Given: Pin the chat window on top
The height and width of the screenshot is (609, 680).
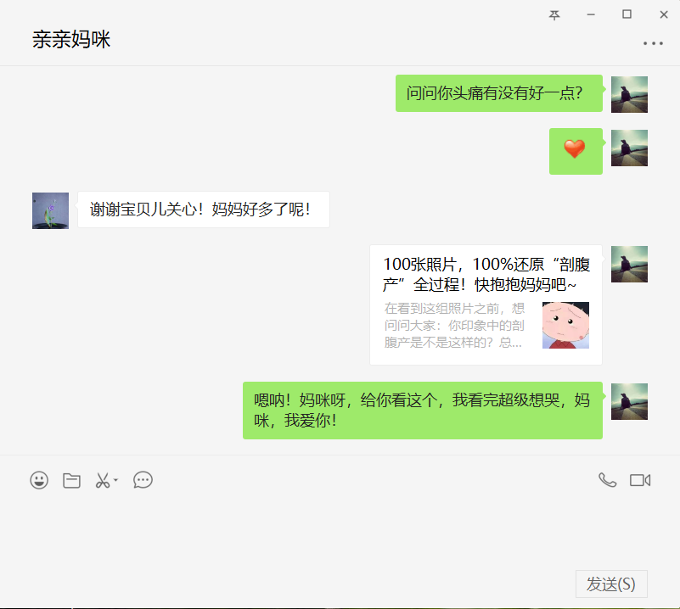Looking at the screenshot, I should [554, 14].
